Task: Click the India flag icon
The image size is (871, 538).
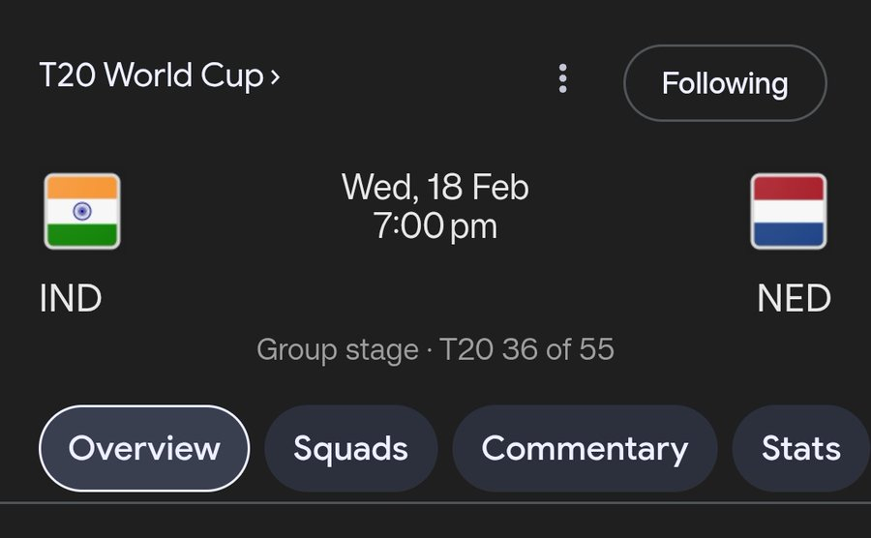Action: pos(82,211)
